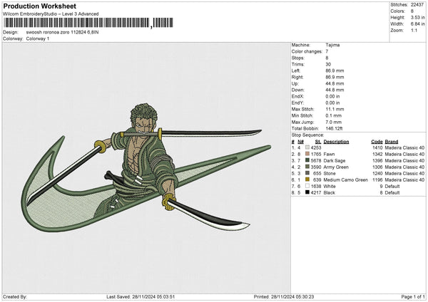Click the Total Bobbin value 146.12ft
Screen dimensions: 428x302
pos(334,128)
